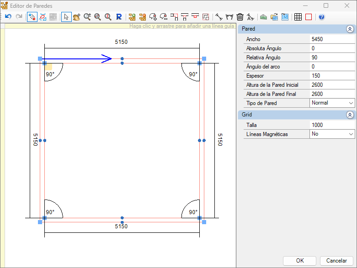
Task: Click the red shape and triangle icon
Action: 43,17
